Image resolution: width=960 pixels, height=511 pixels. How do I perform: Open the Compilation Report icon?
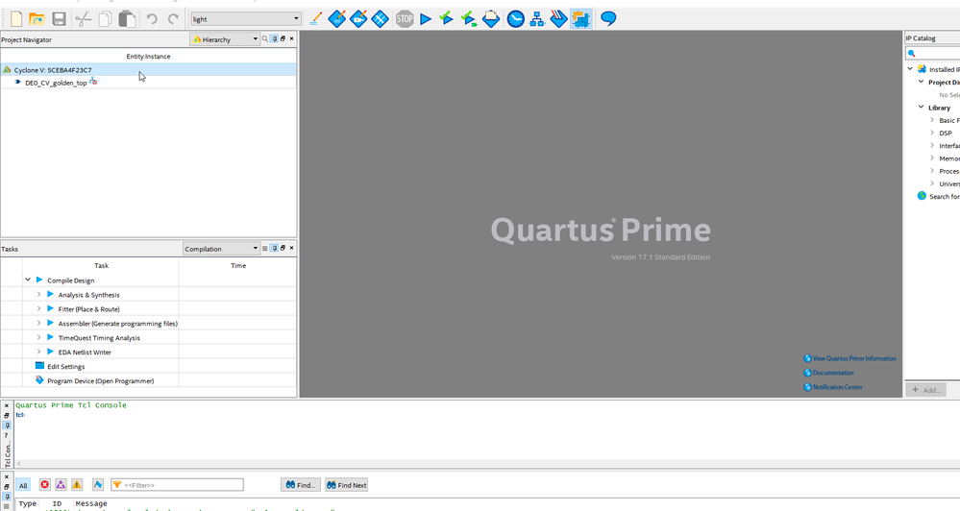tap(491, 19)
